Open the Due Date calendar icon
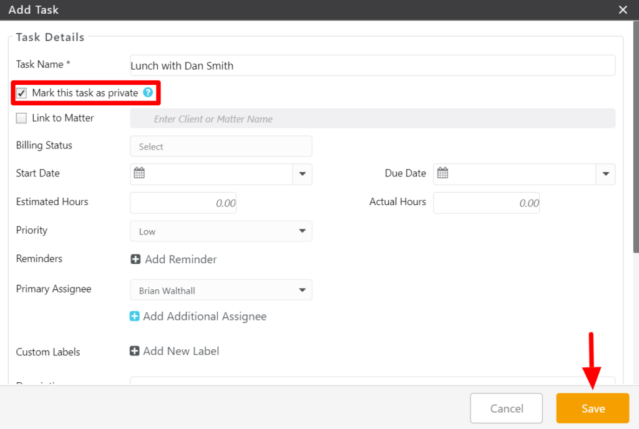639x429 pixels. point(442,174)
